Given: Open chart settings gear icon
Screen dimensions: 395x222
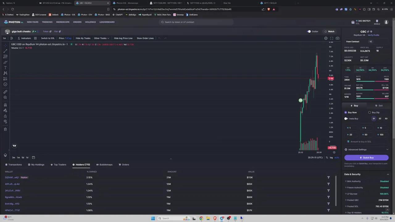Looking at the screenshot, I should pos(326,38).
